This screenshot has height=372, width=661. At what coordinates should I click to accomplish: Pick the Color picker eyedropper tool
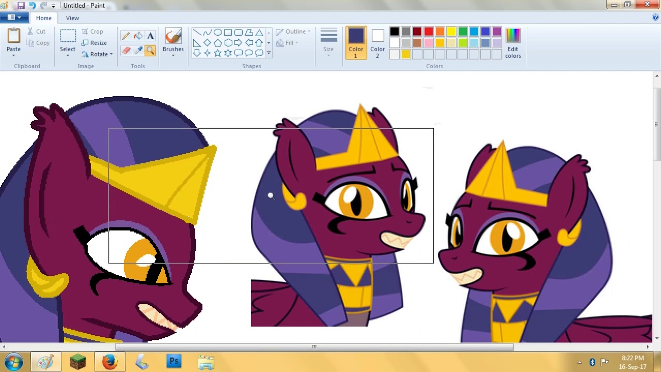[x=138, y=50]
